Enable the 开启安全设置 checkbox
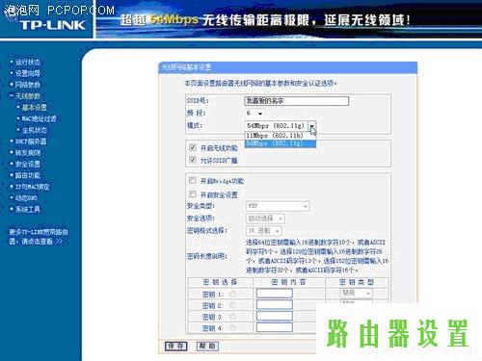The height and width of the screenshot is (361, 482). [193, 193]
